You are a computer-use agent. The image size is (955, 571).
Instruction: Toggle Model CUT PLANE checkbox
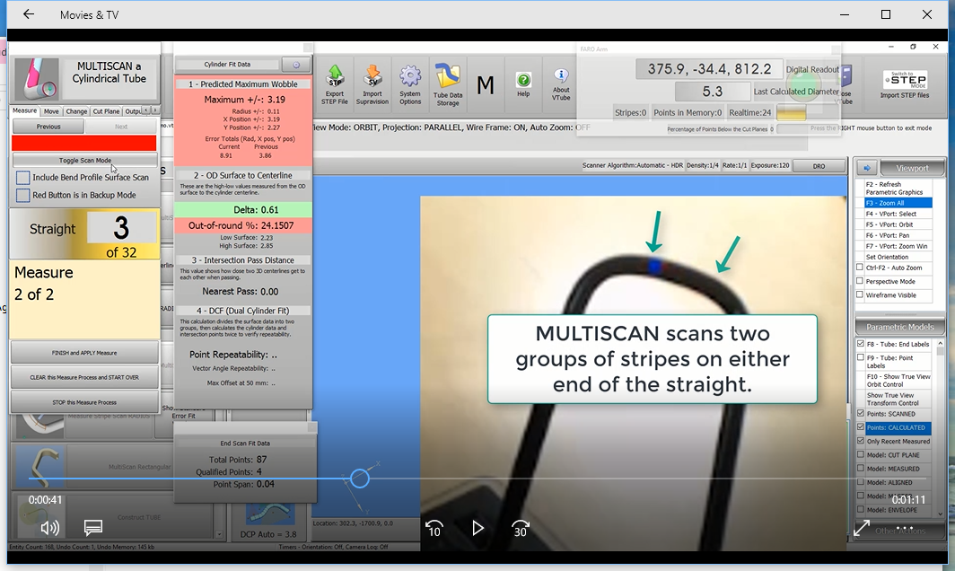(861, 454)
